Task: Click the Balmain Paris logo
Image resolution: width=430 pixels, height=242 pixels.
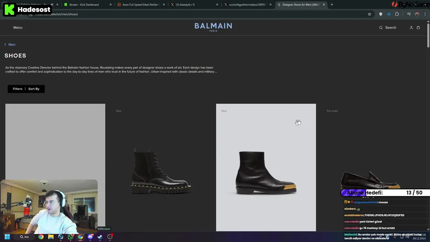Action: [x=213, y=27]
